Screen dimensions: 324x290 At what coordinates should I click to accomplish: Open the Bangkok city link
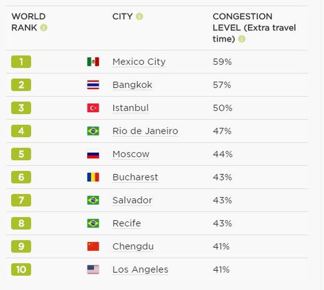[132, 85]
